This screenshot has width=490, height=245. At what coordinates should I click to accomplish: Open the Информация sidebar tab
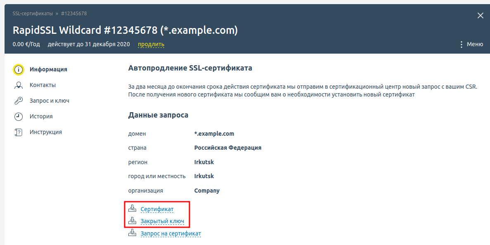coord(48,69)
